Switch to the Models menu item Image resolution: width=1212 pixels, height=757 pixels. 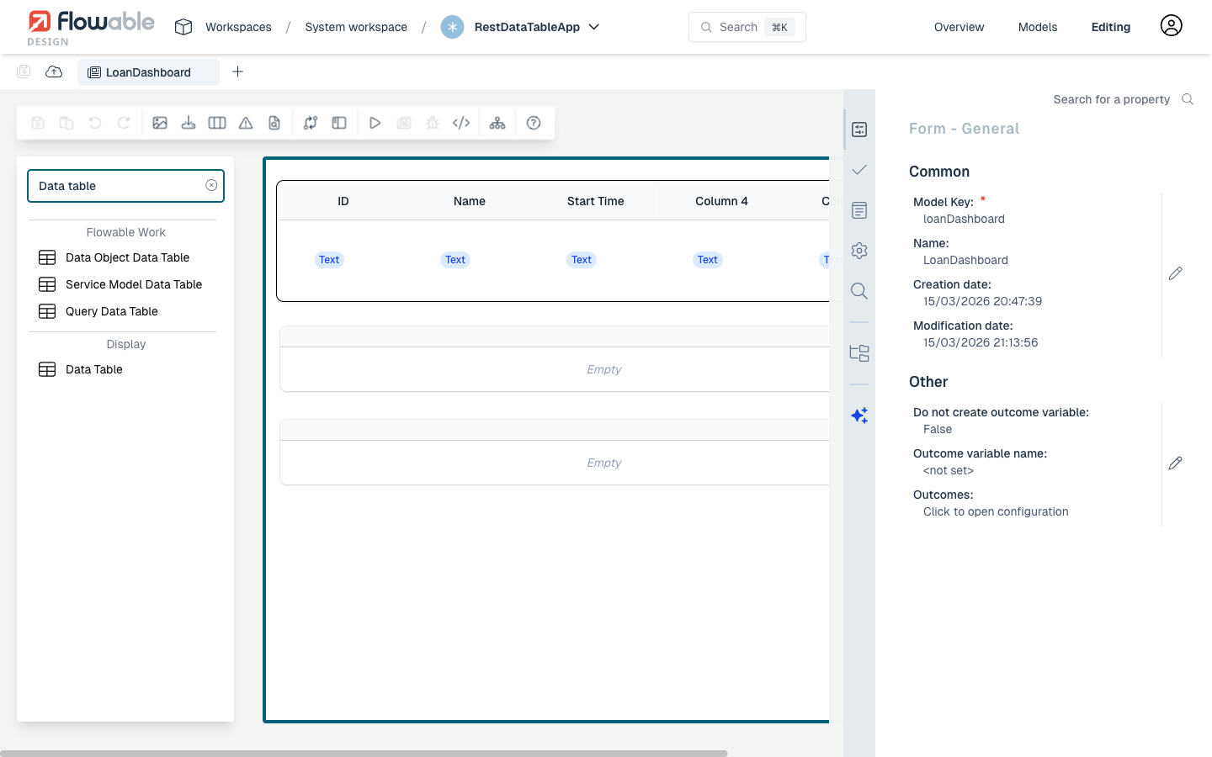tap(1037, 26)
